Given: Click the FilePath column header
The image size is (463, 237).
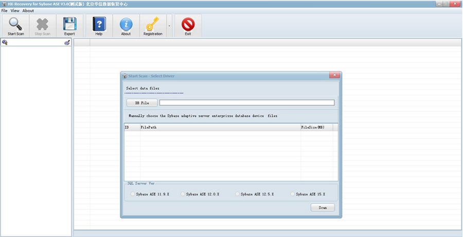Looking at the screenshot, I should click(220, 127).
